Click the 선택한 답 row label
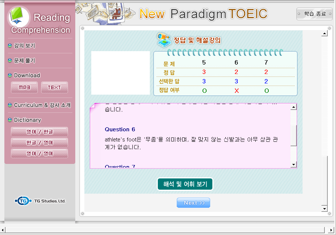 (x=169, y=81)
